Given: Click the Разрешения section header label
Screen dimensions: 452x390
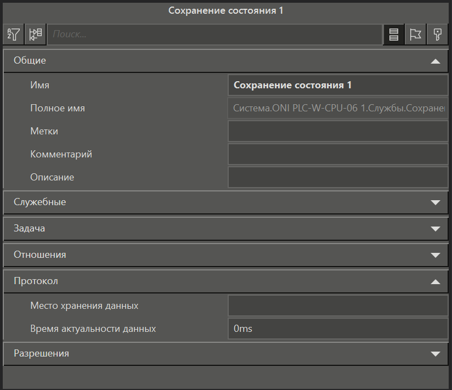Looking at the screenshot, I should (x=41, y=353).
